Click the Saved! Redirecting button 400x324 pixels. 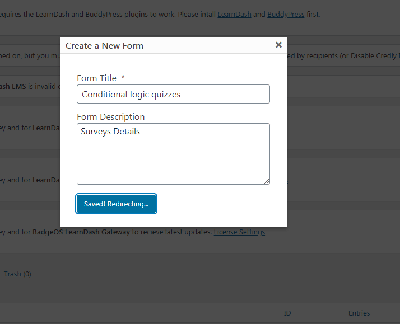(116, 204)
